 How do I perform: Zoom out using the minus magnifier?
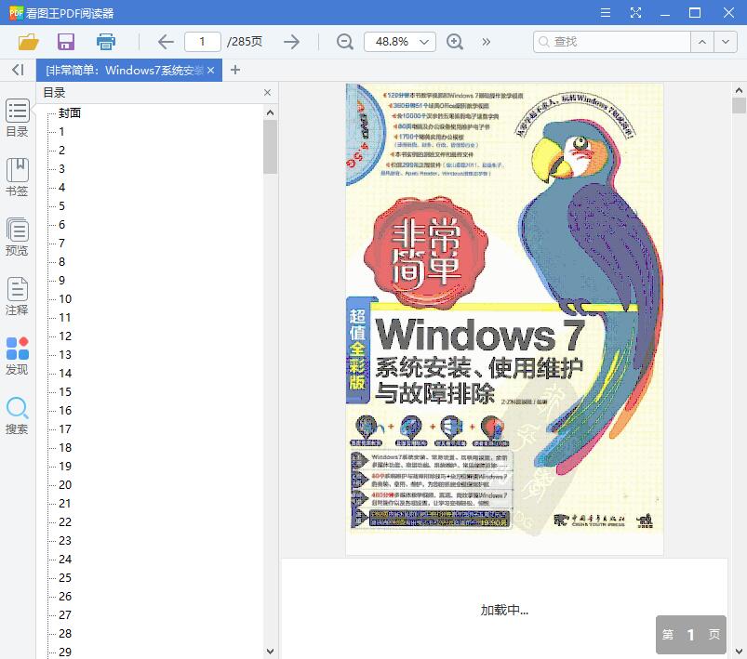pyautogui.click(x=345, y=42)
